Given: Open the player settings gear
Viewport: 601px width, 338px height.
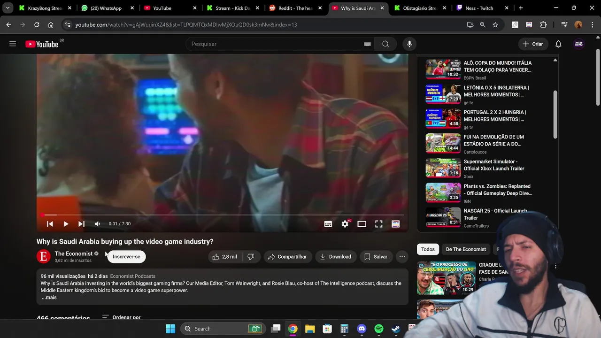Looking at the screenshot, I should click(x=345, y=224).
